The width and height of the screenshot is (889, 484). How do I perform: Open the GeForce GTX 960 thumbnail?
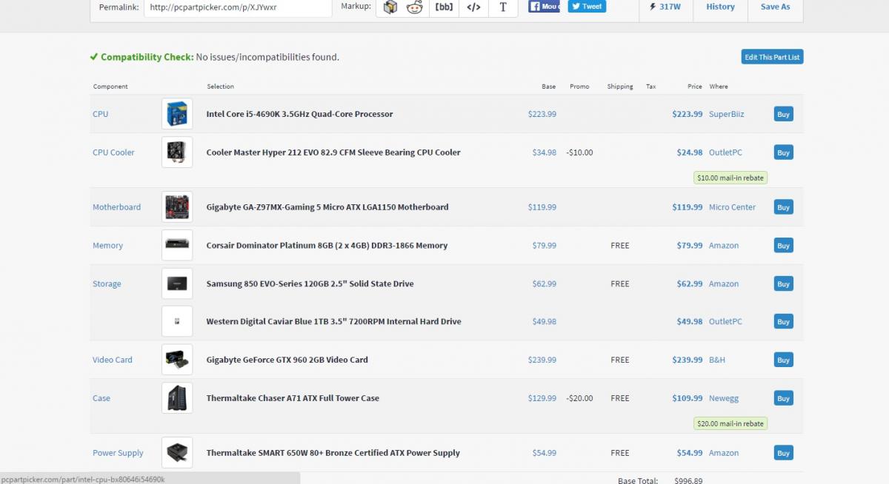tap(177, 360)
